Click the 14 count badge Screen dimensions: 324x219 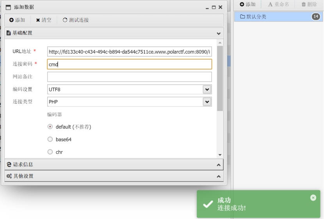pos(316,16)
